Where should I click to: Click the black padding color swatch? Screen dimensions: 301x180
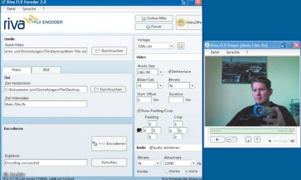coord(139,130)
